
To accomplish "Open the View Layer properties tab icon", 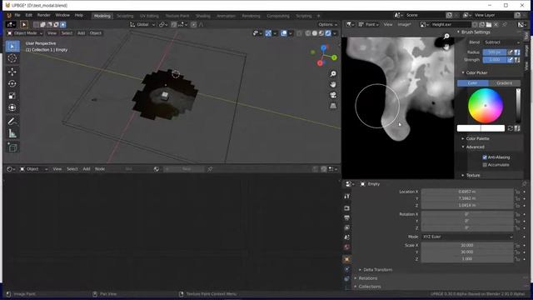I will tap(346, 227).
